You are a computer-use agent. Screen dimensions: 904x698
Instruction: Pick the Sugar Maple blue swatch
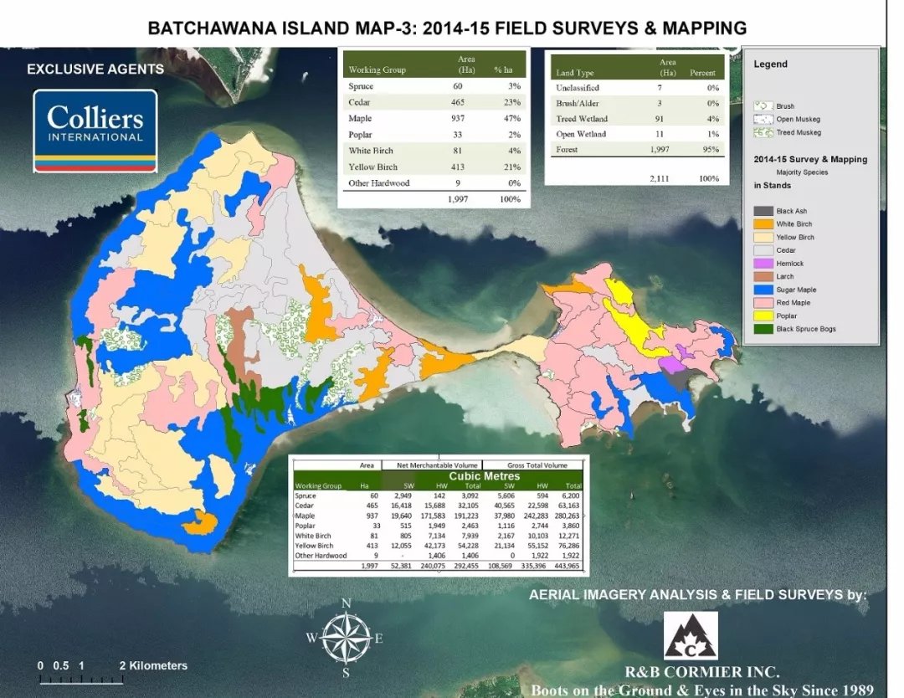click(x=763, y=290)
